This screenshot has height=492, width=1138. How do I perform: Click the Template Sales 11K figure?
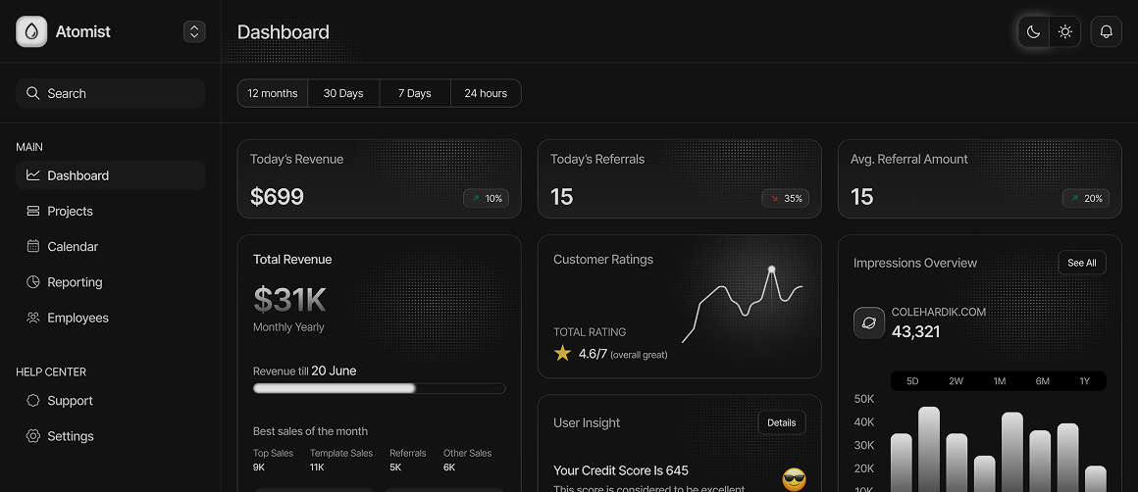317,467
